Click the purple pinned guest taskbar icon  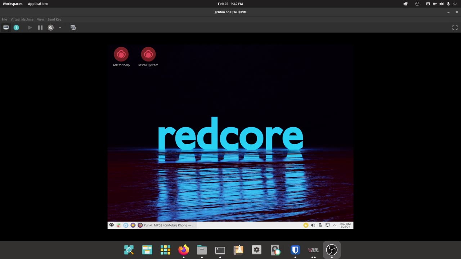(x=133, y=225)
